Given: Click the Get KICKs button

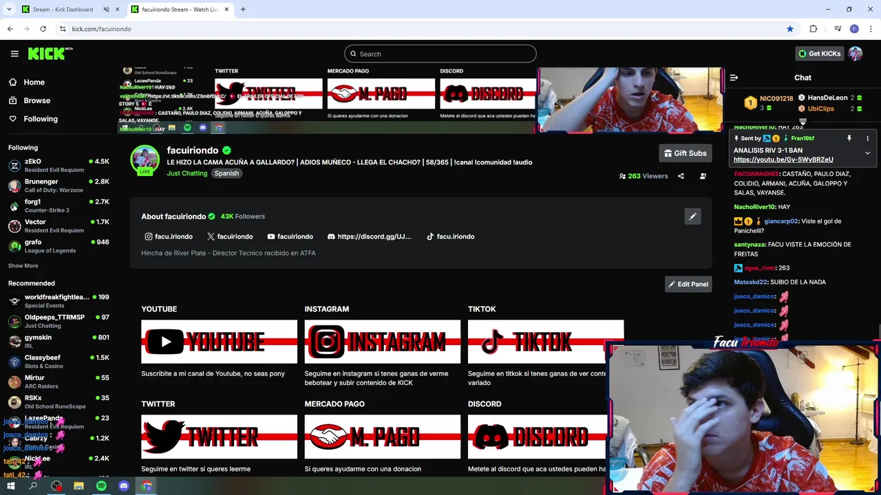Looking at the screenshot, I should pyautogui.click(x=819, y=54).
